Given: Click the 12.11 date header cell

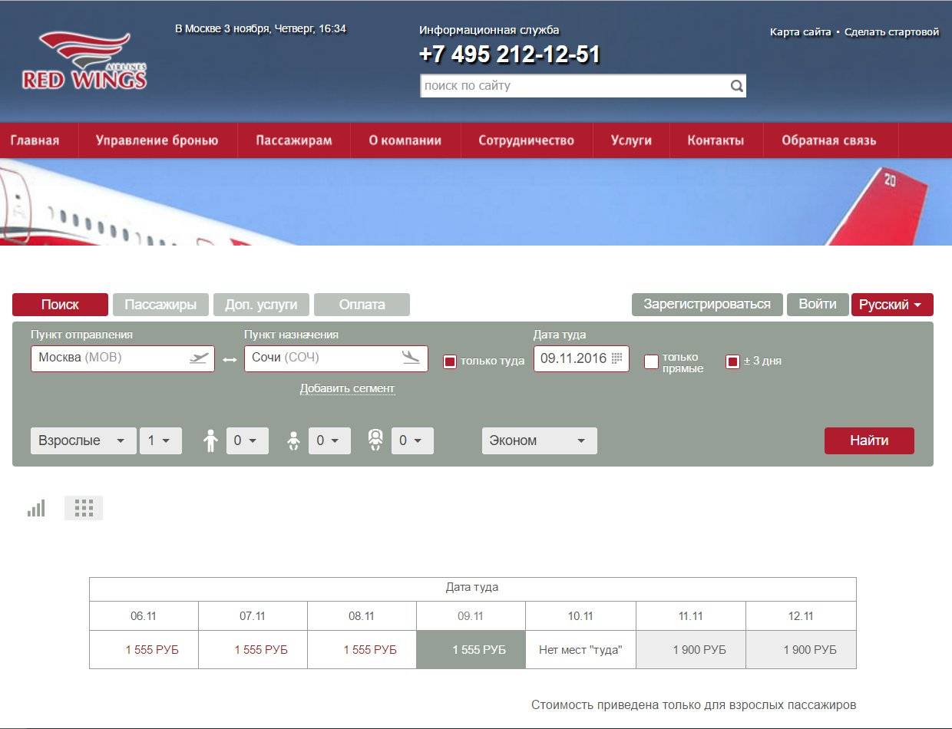Looking at the screenshot, I should pos(801,616).
